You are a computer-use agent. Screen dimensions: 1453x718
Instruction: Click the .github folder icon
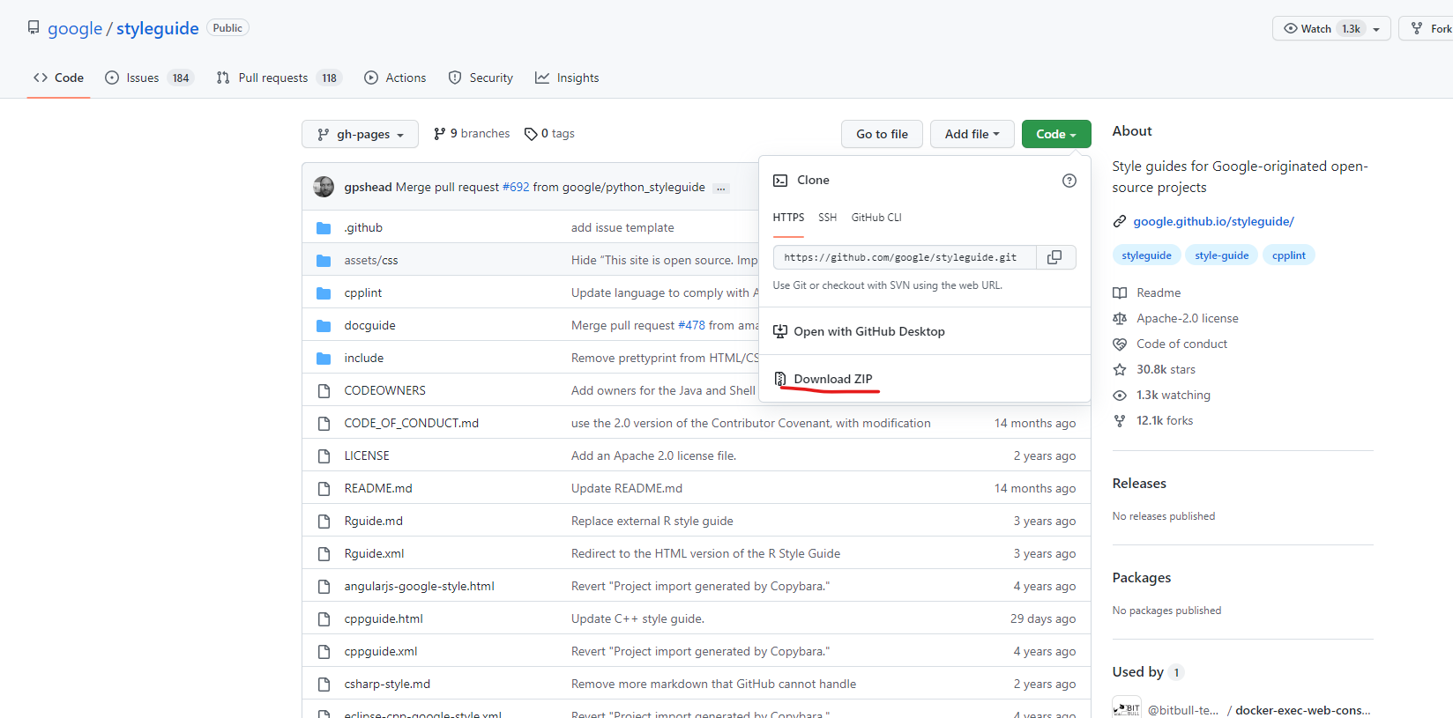coord(324,228)
